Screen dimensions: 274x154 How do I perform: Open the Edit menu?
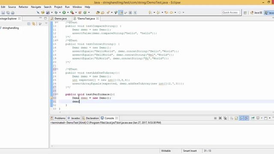click(3, 7)
